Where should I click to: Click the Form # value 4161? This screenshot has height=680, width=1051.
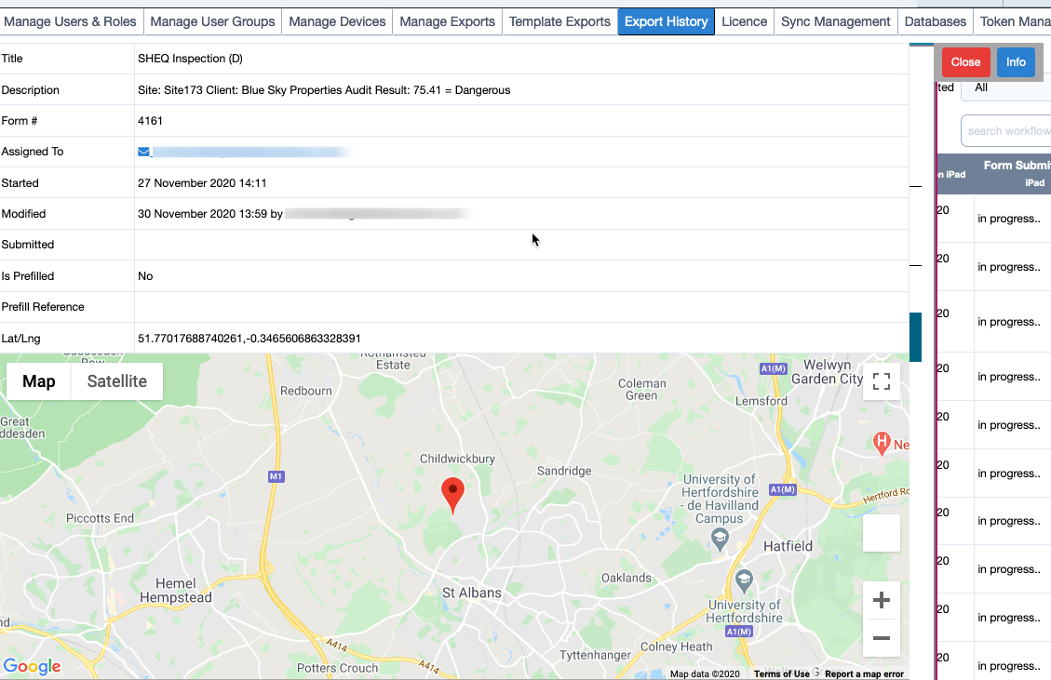tap(150, 121)
